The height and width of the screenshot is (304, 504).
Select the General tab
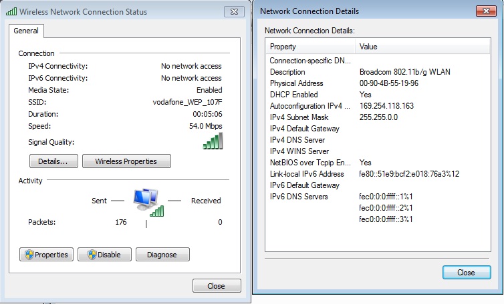tap(26, 31)
